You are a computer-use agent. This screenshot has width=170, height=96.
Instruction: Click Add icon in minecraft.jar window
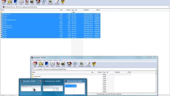click(x=35, y=64)
